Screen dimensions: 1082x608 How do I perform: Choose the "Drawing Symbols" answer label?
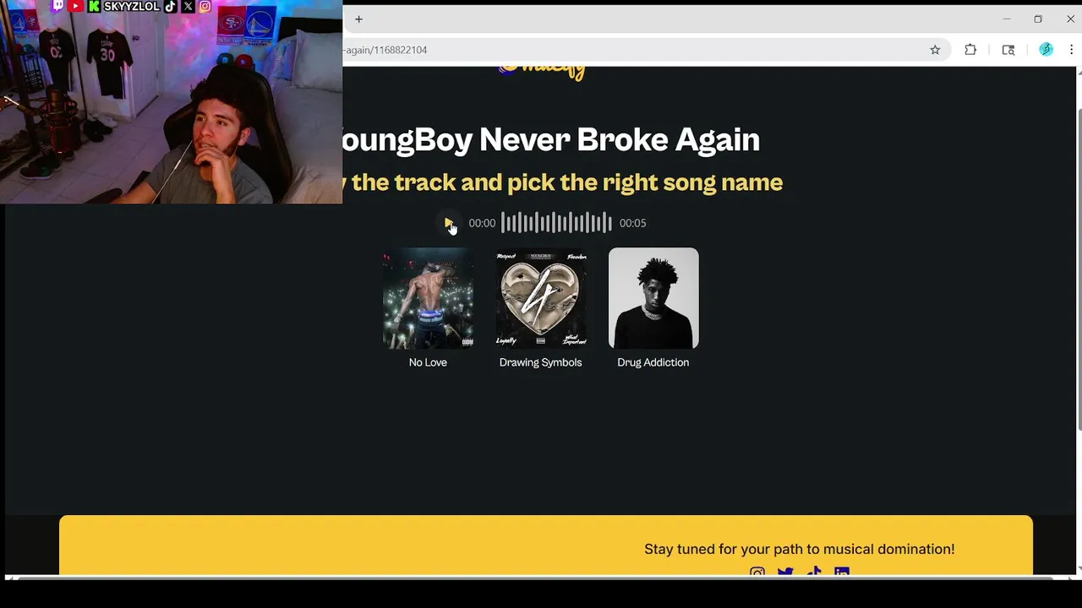(x=541, y=362)
